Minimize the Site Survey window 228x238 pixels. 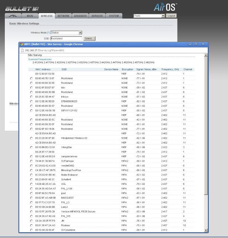190,44
